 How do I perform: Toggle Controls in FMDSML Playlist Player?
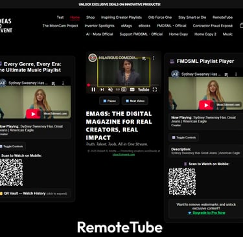click(184, 137)
